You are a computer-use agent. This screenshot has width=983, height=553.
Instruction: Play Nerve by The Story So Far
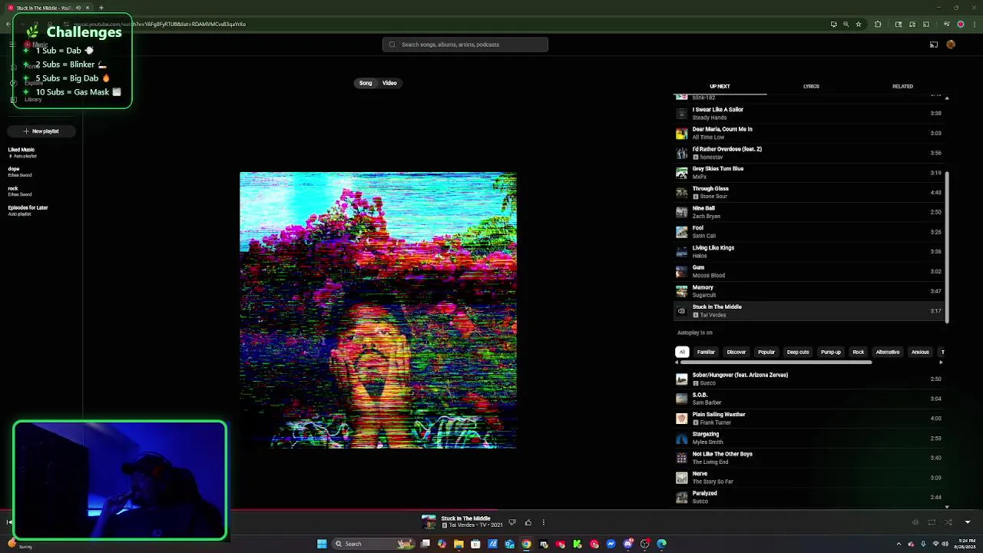(808, 478)
